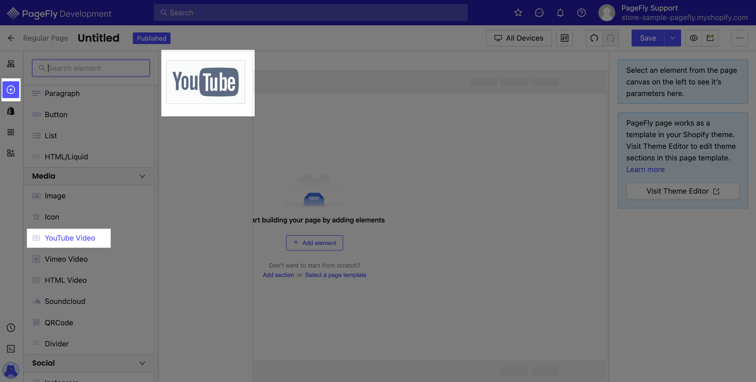
Task: Click Add element button on canvas
Action: click(x=314, y=243)
